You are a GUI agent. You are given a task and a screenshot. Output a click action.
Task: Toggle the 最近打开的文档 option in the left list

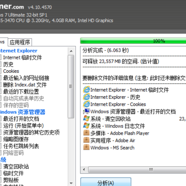point(1,119)
